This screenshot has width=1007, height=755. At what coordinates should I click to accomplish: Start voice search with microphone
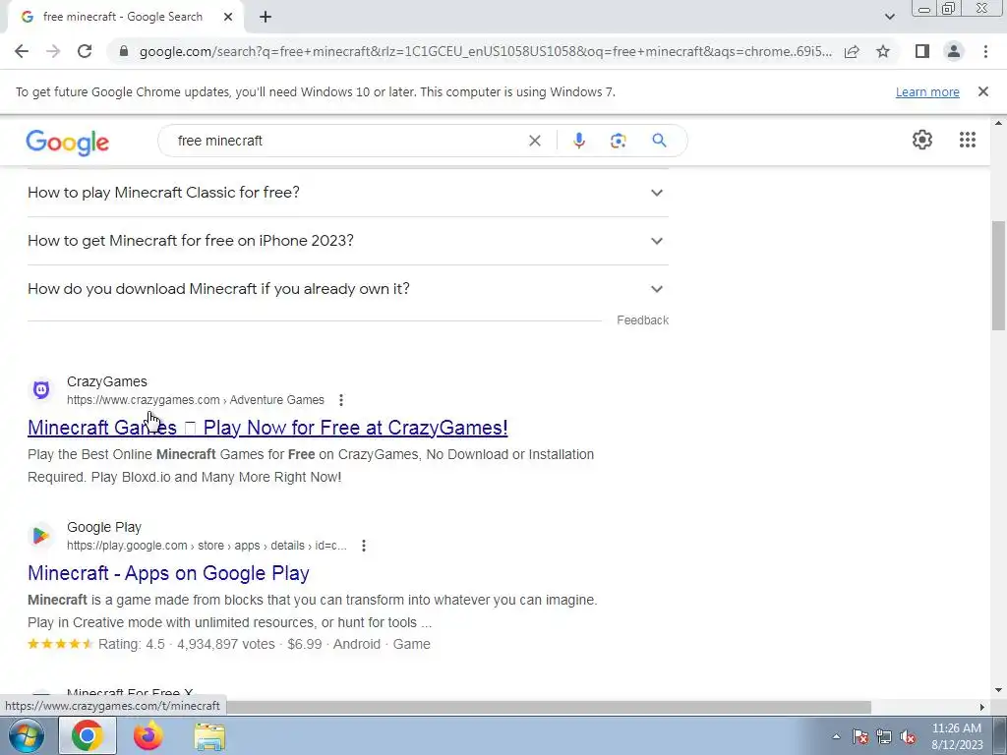point(578,141)
